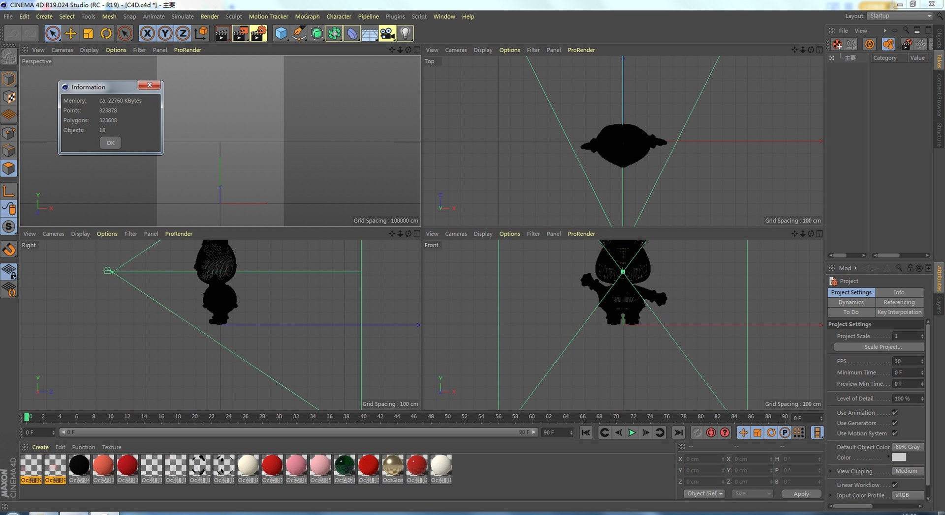Click the Array modeling object icon
Screen dimensions: 945x515
334,33
